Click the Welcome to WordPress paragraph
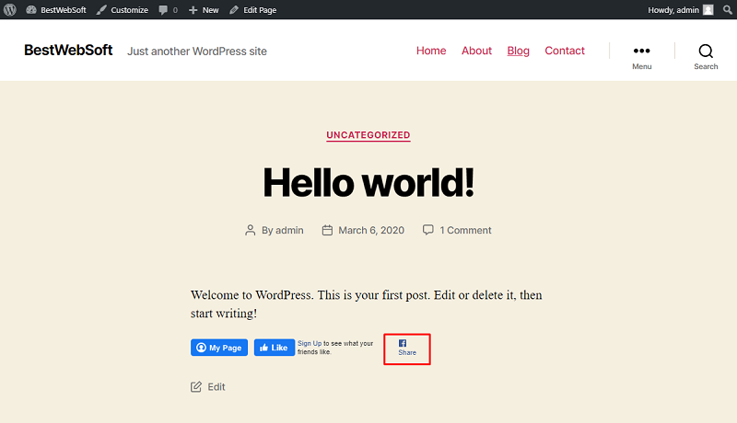 [x=366, y=303]
